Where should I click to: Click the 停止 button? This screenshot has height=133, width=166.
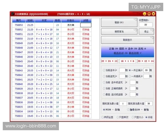146,32
